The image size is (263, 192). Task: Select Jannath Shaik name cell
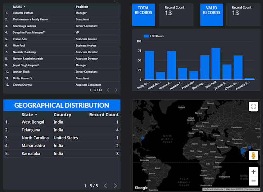pos(21,72)
